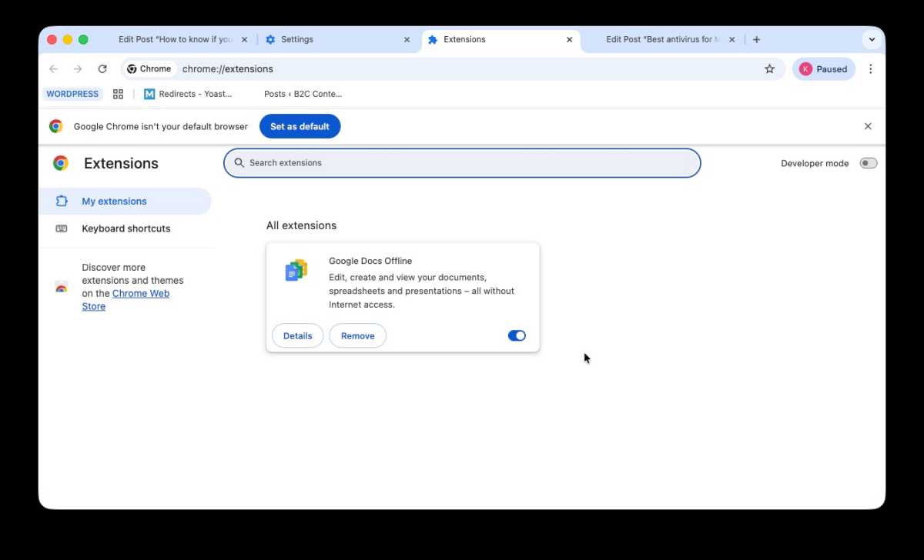Disable the Google Docs Offline extension
This screenshot has width=924, height=560.
tap(517, 335)
